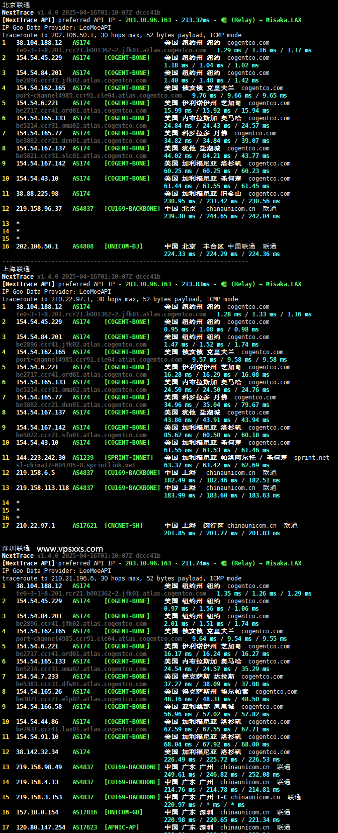Select IP address 38.88.225.98
This screenshot has height=833, width=338.
click(37, 194)
